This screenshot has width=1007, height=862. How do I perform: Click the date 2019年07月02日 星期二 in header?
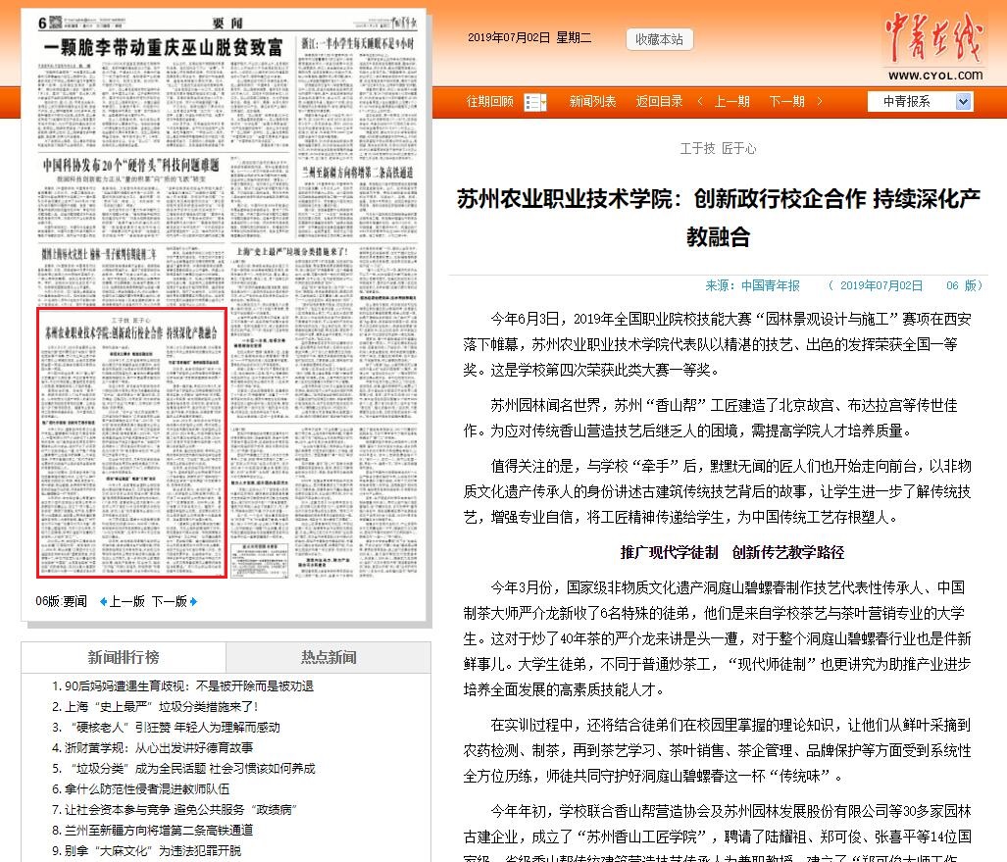pyautogui.click(x=529, y=38)
